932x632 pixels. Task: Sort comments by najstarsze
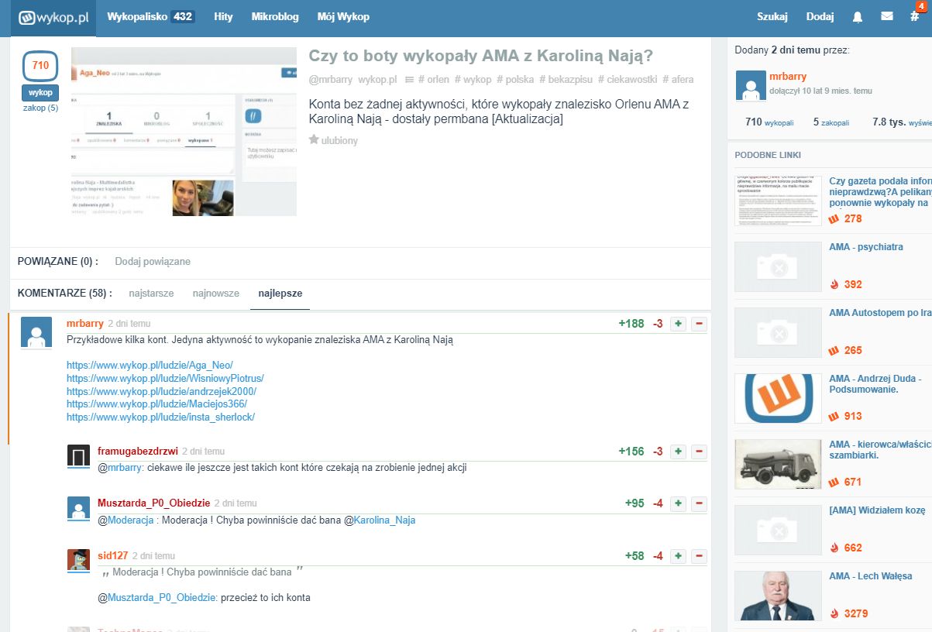click(151, 294)
